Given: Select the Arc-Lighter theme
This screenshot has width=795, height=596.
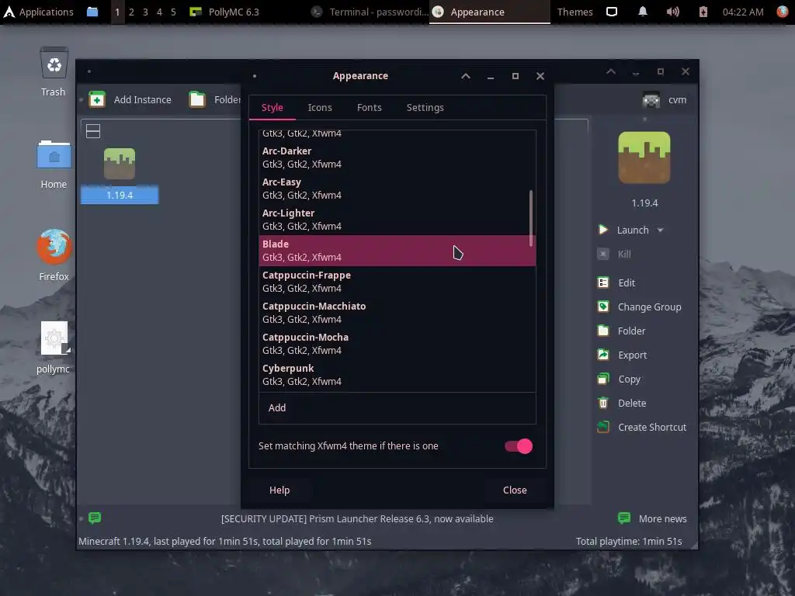Looking at the screenshot, I should click(x=397, y=220).
